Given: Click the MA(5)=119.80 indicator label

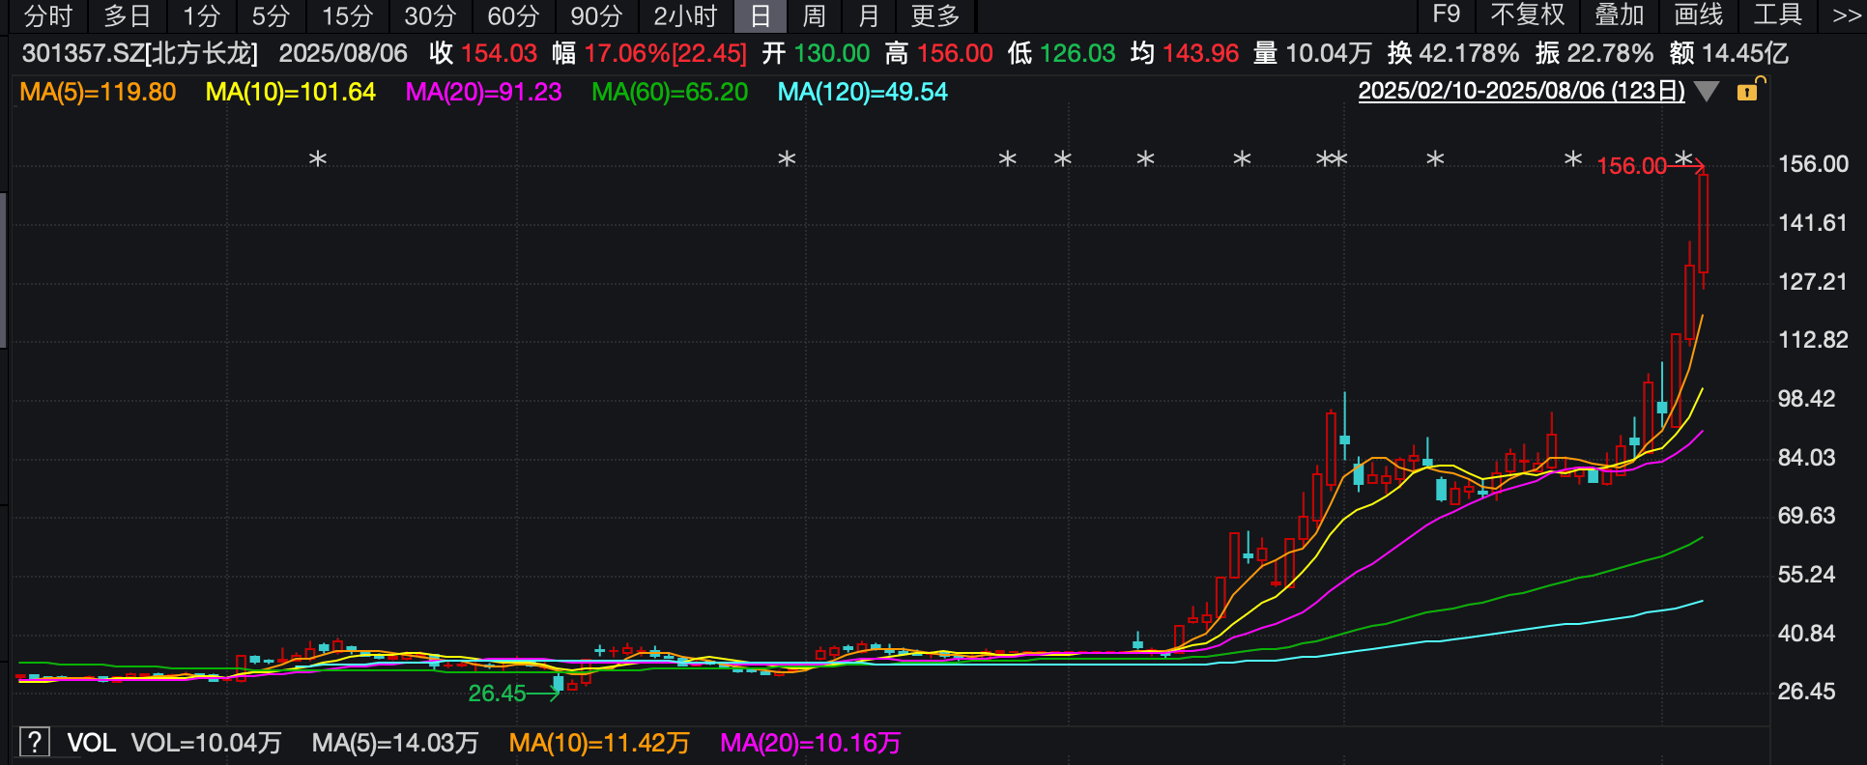Looking at the screenshot, I should coord(98,92).
